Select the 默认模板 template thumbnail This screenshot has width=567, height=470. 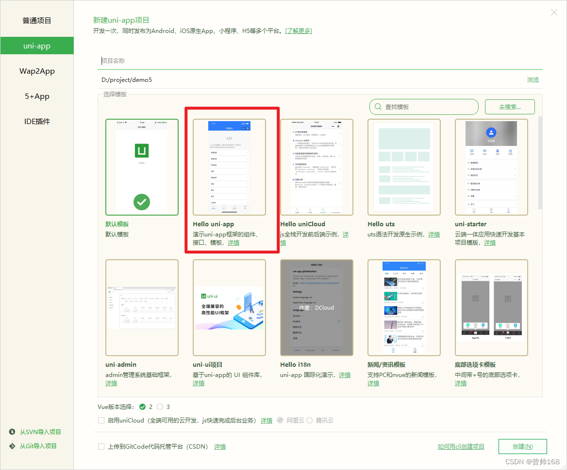tap(142, 167)
